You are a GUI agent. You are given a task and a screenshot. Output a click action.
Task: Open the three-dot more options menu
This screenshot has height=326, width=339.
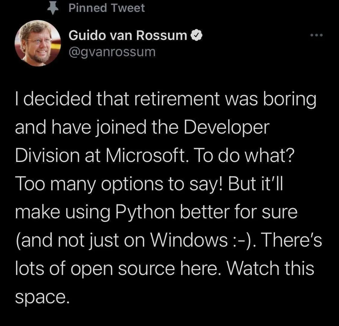pos(316,36)
